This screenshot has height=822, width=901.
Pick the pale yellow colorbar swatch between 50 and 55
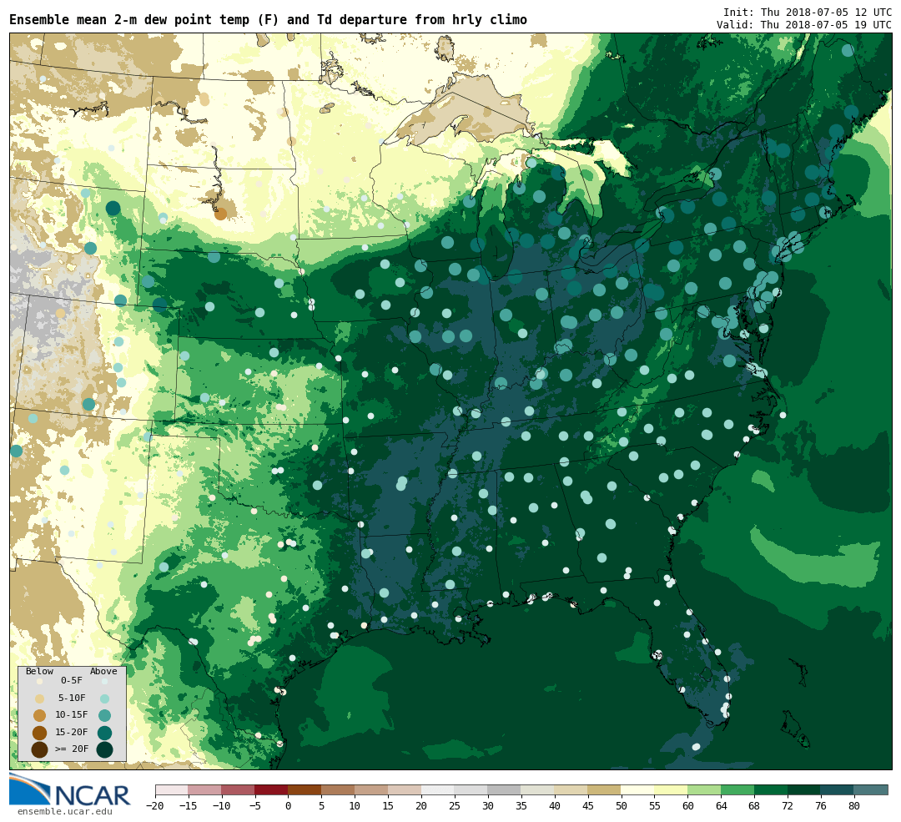(637, 789)
